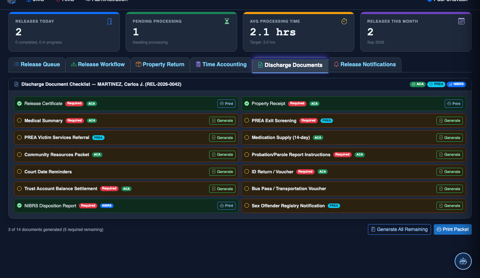Click the Print Packet button
The image size is (480, 278).
pyautogui.click(x=453, y=229)
